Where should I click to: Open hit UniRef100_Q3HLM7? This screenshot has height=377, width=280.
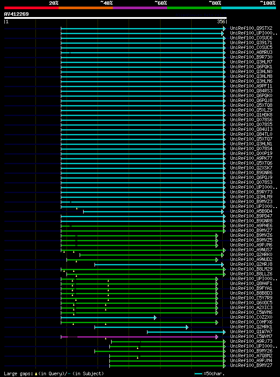[251, 62]
